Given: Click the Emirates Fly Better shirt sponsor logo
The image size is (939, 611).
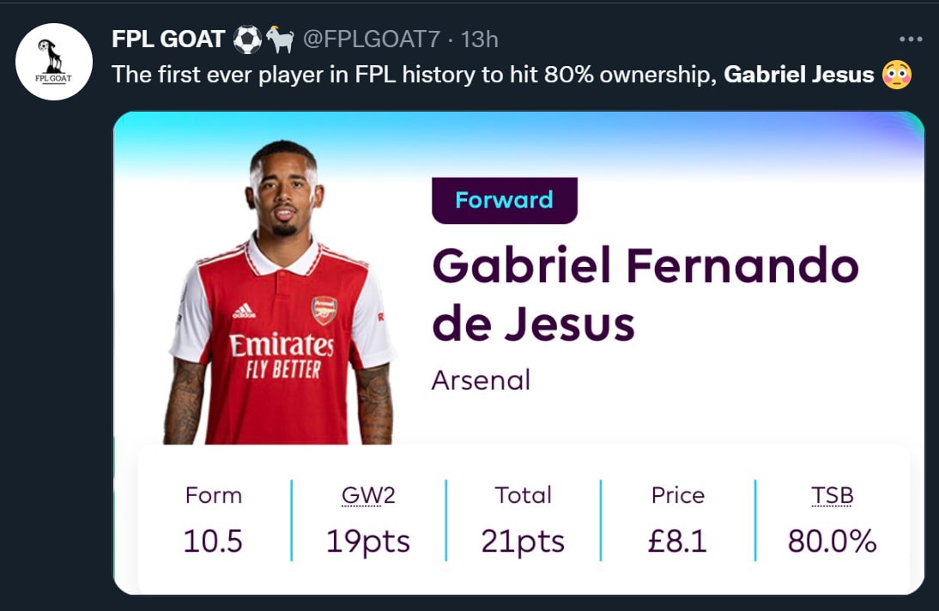Looking at the screenshot, I should click(281, 355).
